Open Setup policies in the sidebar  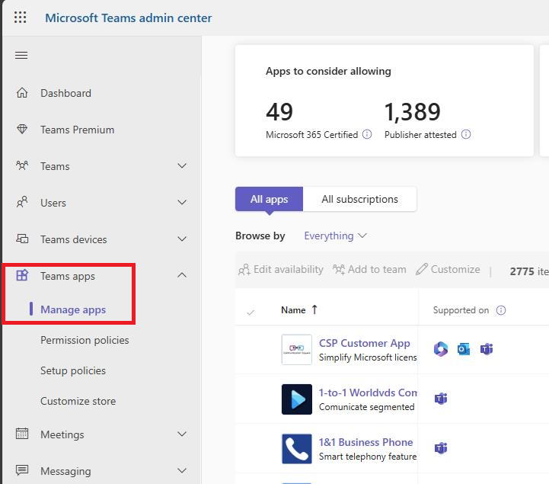pyautogui.click(x=73, y=370)
